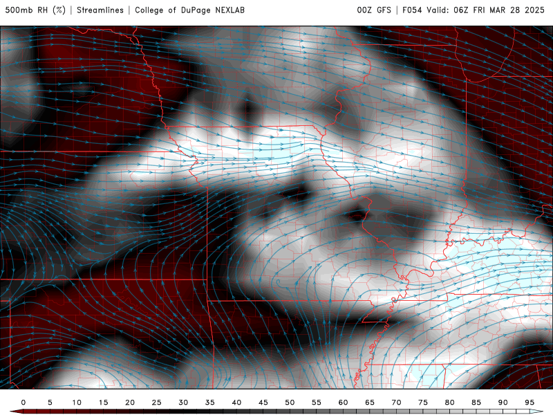553x415 pixels.
Task: Click the "500mb RH (%)" title text
Action: 35,10
